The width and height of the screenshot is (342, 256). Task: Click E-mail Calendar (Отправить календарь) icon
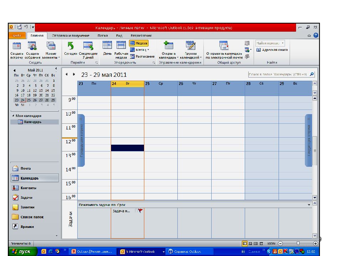coord(224,50)
